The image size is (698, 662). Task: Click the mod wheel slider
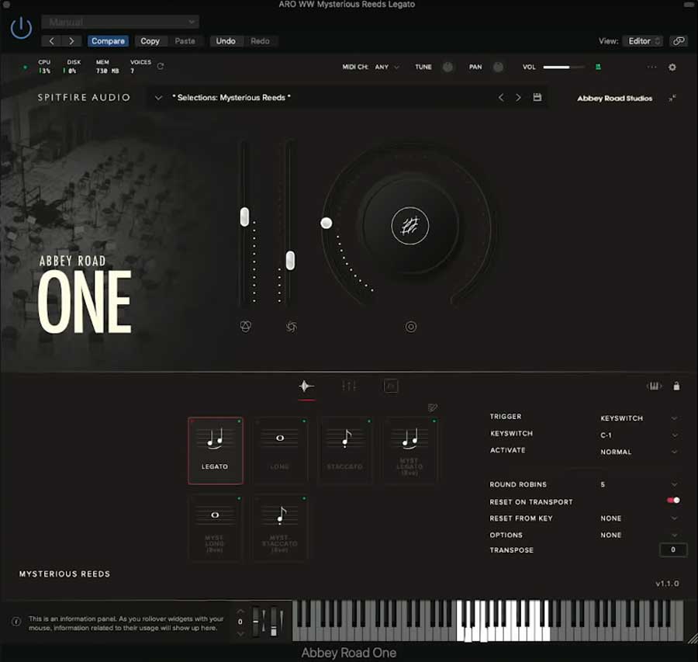273,621
